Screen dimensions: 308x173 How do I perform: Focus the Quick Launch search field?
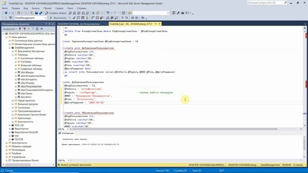click(x=266, y=3)
